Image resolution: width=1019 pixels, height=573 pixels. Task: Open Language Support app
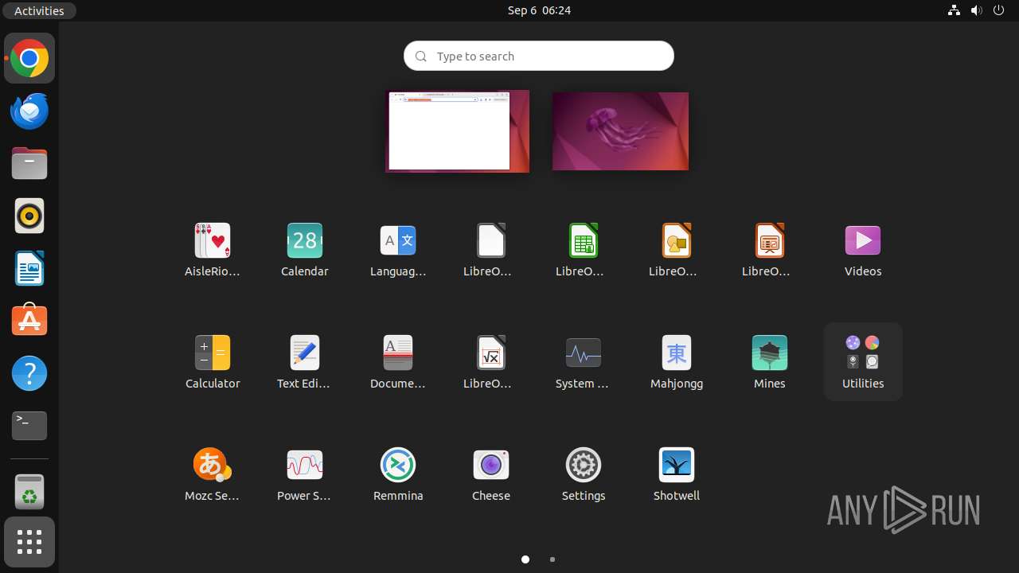click(398, 250)
